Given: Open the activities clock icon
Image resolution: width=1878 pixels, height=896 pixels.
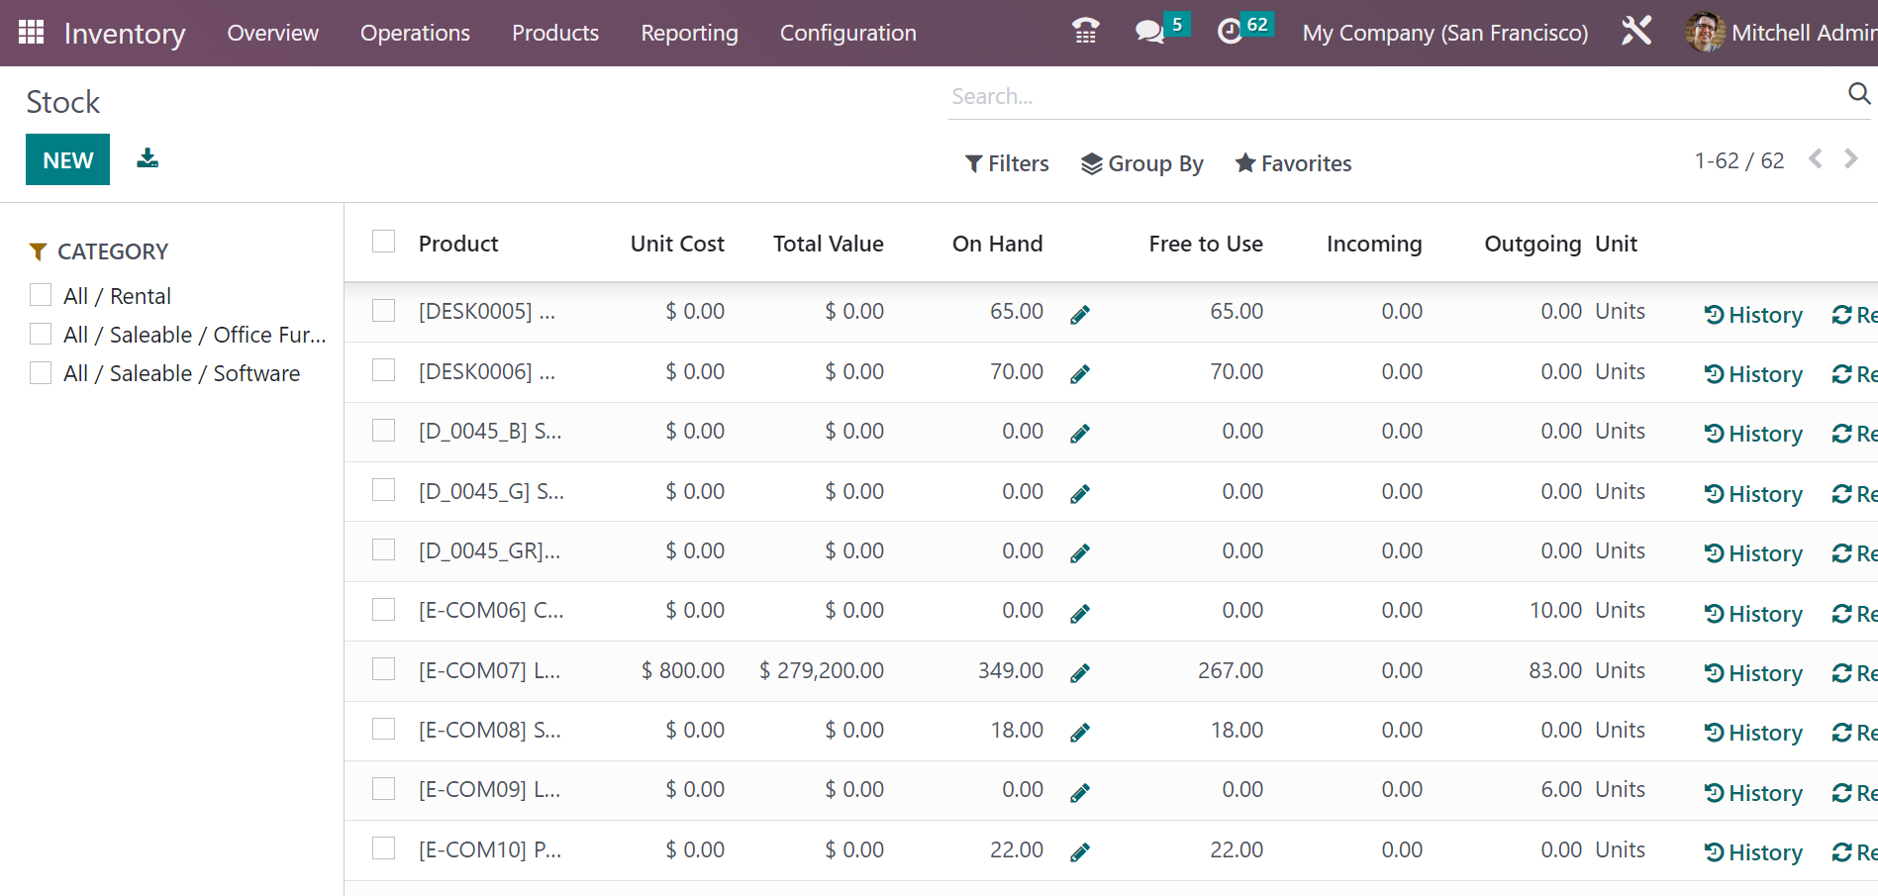Looking at the screenshot, I should 1230,32.
